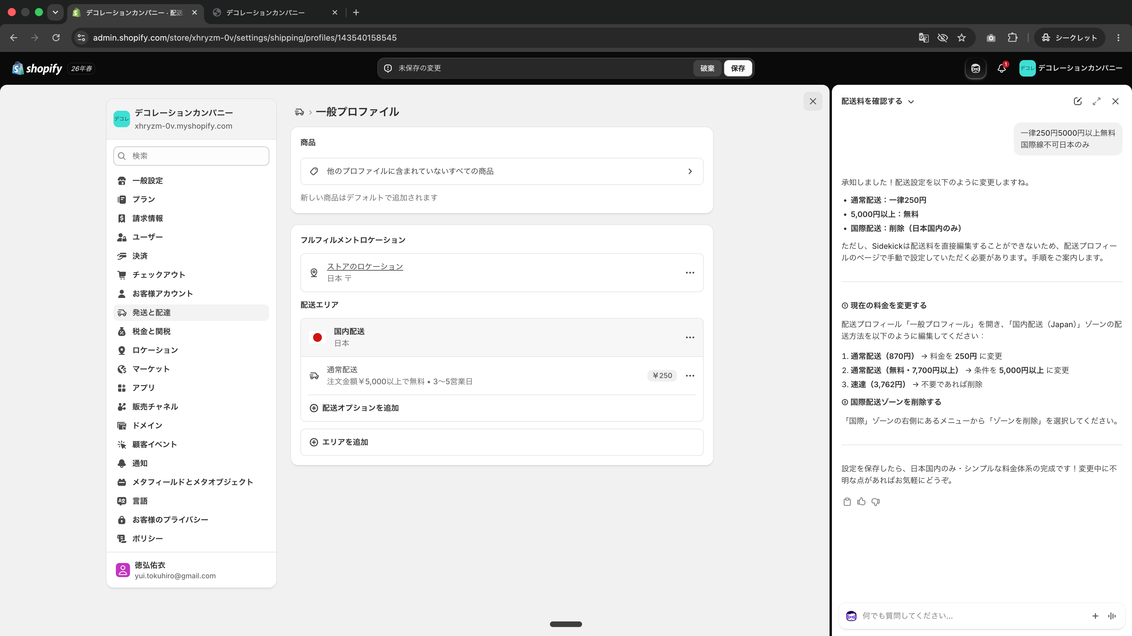
Task: Open the notifications bell
Action: click(1001, 68)
